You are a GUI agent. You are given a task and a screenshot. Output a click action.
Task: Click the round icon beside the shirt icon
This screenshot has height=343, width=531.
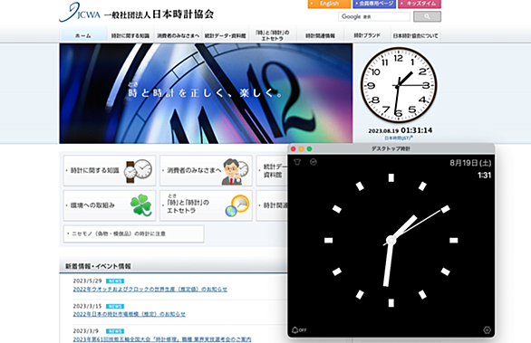click(314, 162)
